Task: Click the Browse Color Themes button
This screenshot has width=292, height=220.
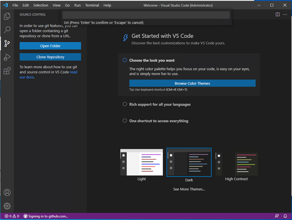Action: click(192, 83)
